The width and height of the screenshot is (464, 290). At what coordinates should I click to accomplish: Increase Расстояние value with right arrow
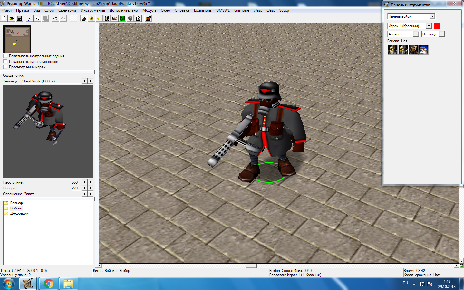tap(91, 182)
